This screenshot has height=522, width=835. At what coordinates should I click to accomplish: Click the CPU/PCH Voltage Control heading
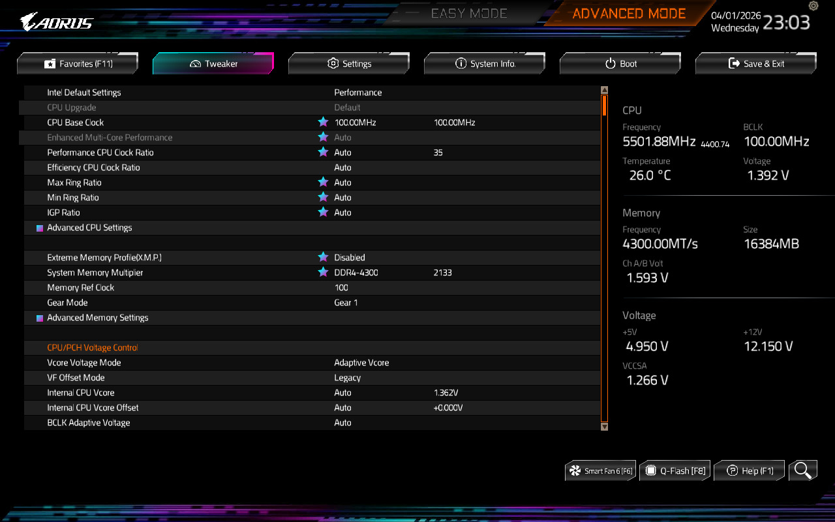93,348
